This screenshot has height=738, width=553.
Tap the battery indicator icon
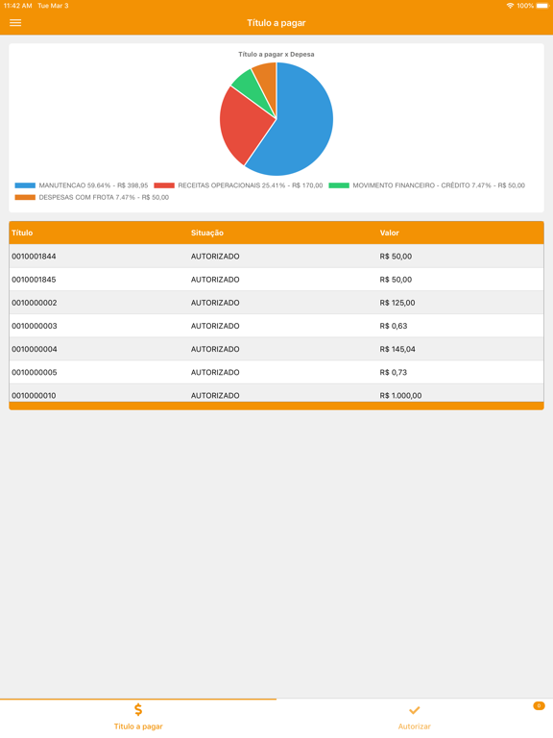click(542, 6)
